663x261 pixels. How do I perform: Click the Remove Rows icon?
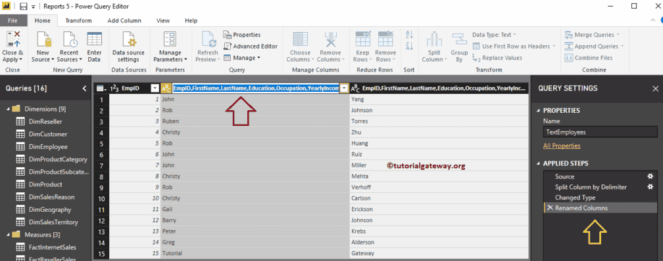385,39
